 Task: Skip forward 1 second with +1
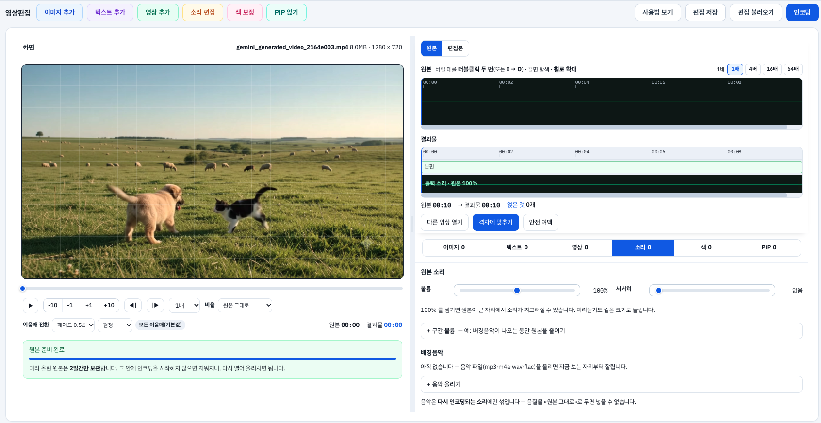point(89,306)
